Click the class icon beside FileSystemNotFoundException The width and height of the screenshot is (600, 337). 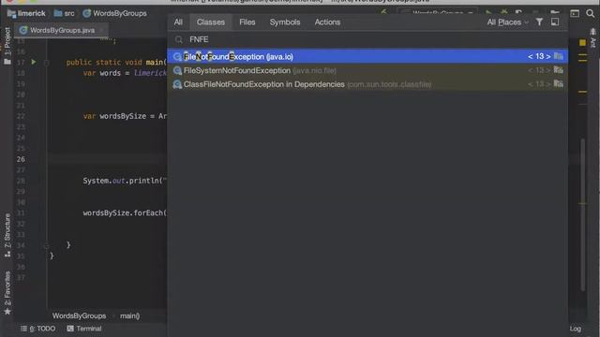click(x=177, y=70)
